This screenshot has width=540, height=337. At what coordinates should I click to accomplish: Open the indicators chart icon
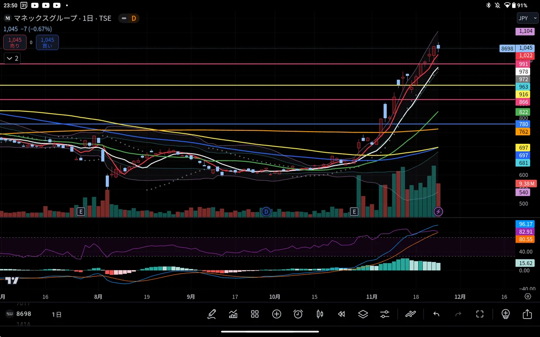233,314
